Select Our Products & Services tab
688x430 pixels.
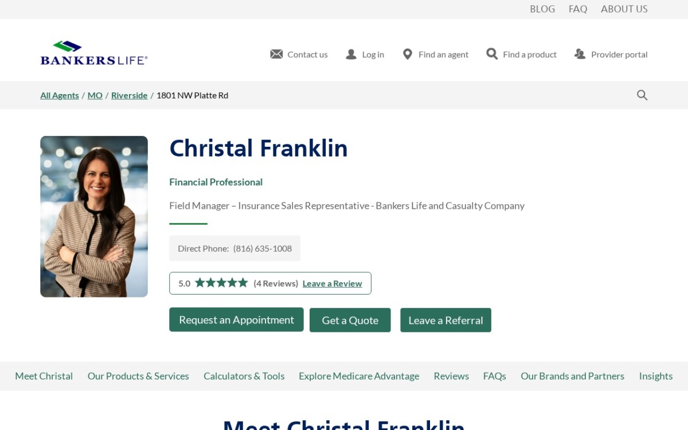(x=138, y=376)
